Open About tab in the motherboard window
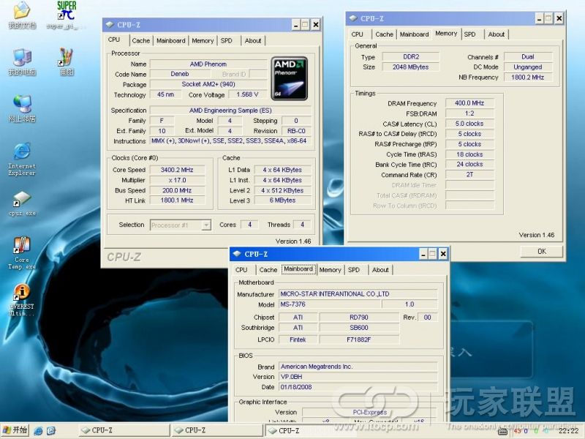Image resolution: width=585 pixels, height=439 pixels. coord(380,270)
